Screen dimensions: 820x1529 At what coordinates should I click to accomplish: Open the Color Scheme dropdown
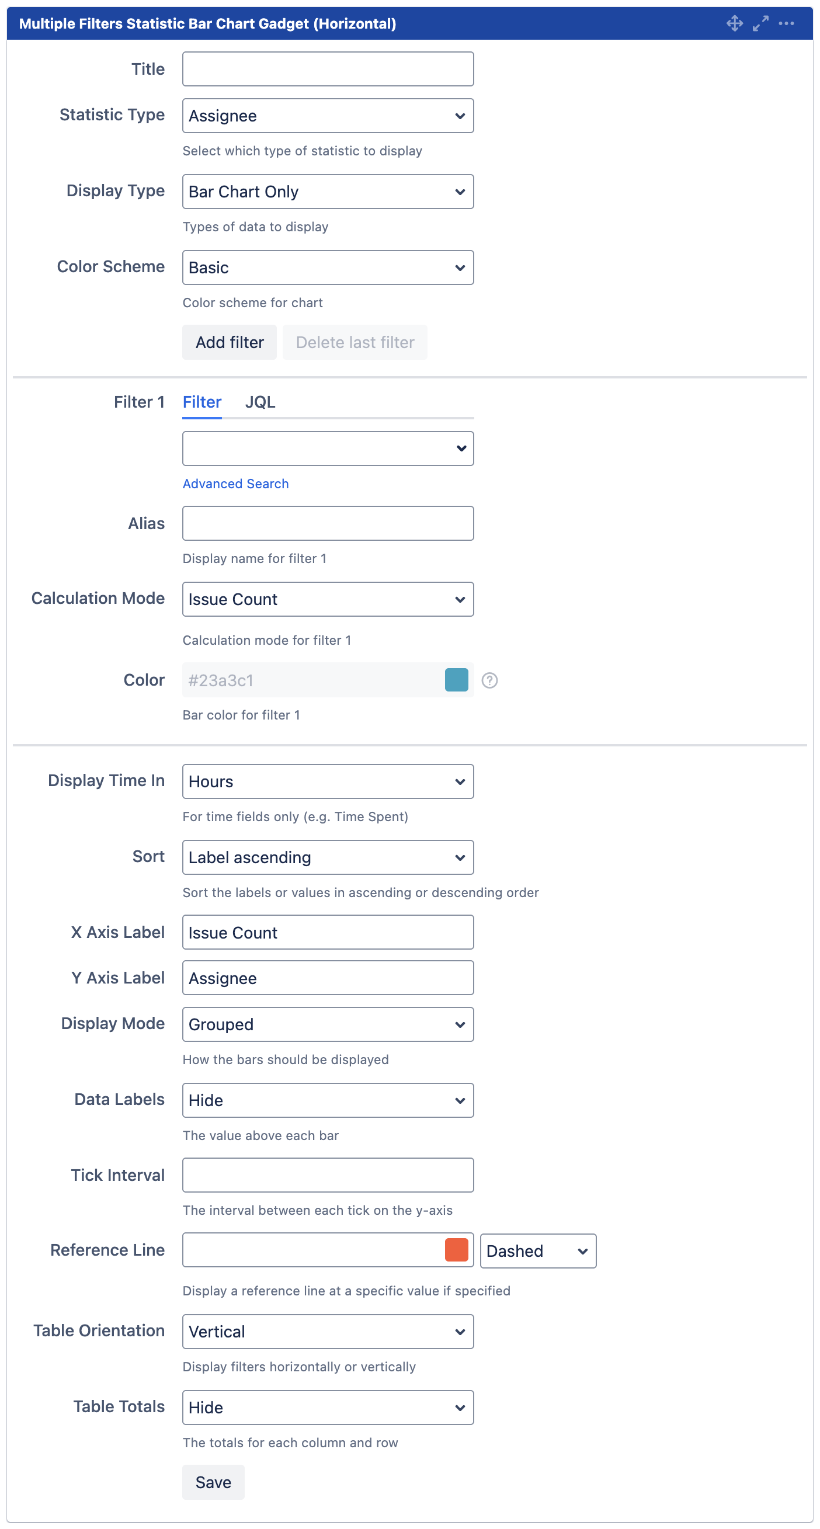(328, 267)
